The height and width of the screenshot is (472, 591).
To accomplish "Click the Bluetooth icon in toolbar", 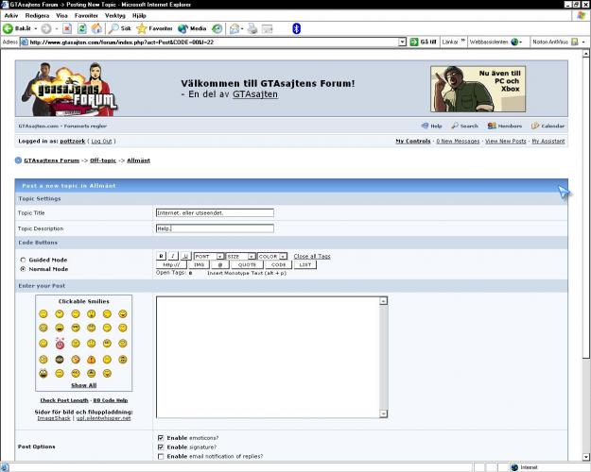I will point(296,28).
